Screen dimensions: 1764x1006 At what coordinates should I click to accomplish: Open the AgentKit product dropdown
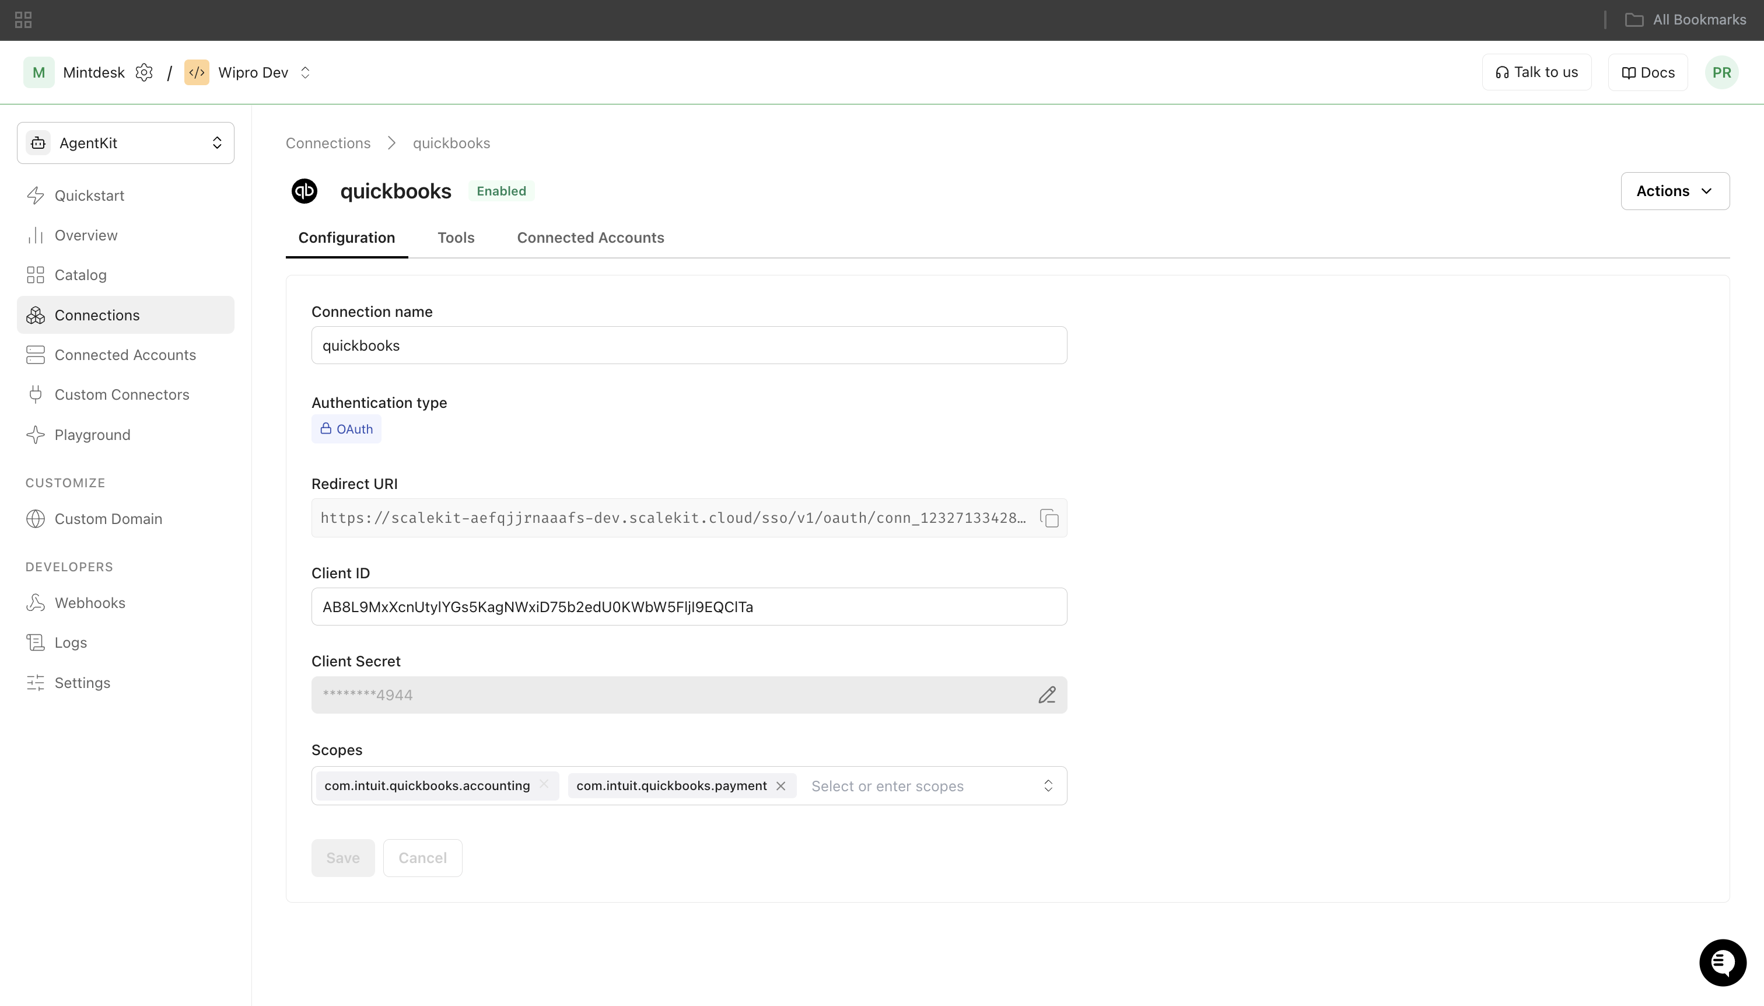[125, 143]
